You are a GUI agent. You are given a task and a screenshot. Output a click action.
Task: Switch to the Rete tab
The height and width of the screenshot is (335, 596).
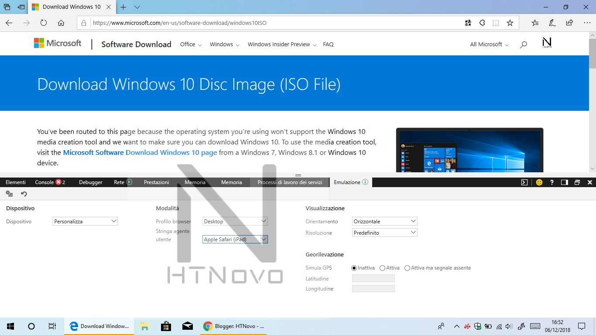[x=123, y=182]
